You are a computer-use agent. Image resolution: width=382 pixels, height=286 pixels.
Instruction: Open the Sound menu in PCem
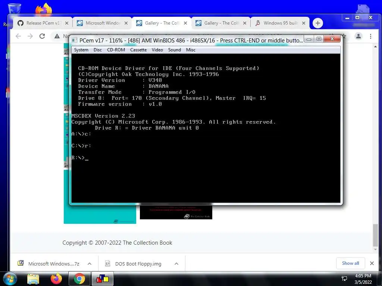point(175,50)
